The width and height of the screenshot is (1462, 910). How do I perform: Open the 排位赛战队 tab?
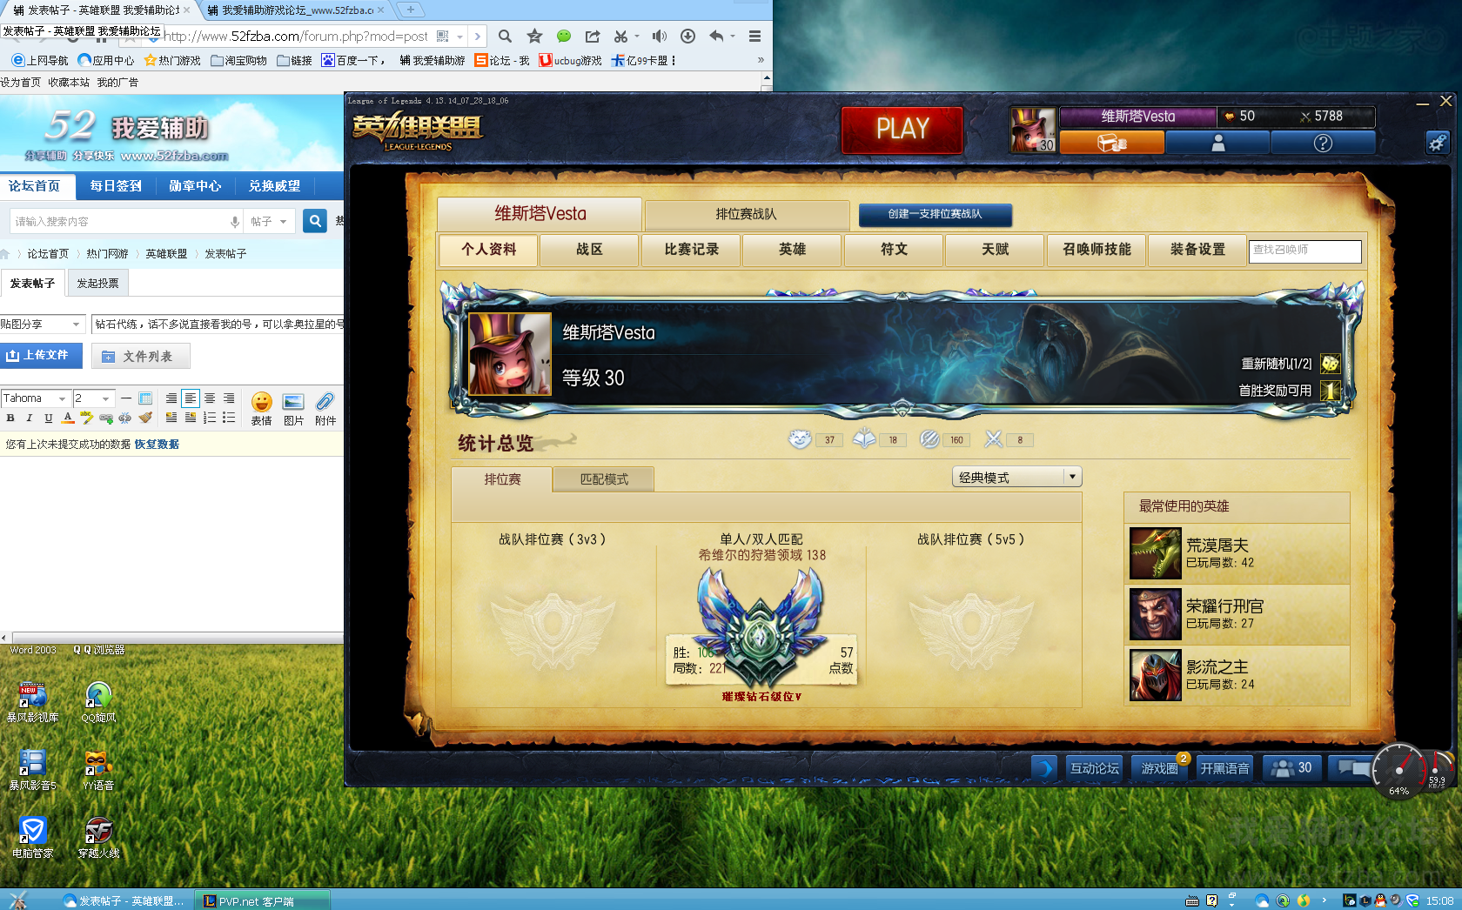[747, 214]
